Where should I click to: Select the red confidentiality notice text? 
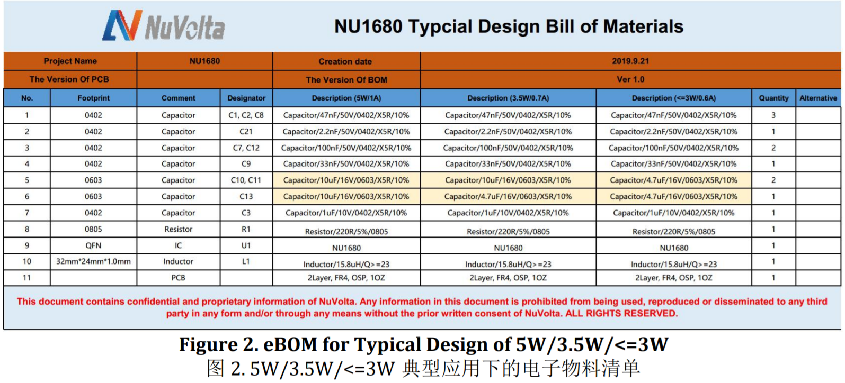click(x=422, y=307)
